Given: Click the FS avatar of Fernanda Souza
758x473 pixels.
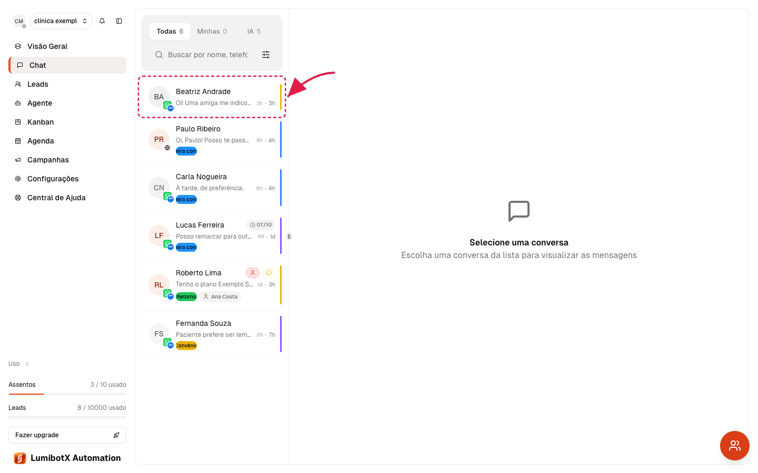Looking at the screenshot, I should click(159, 334).
